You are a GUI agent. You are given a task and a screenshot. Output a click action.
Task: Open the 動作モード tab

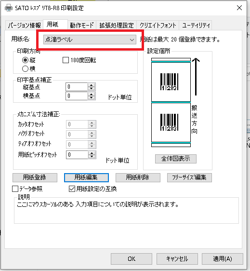(82, 25)
